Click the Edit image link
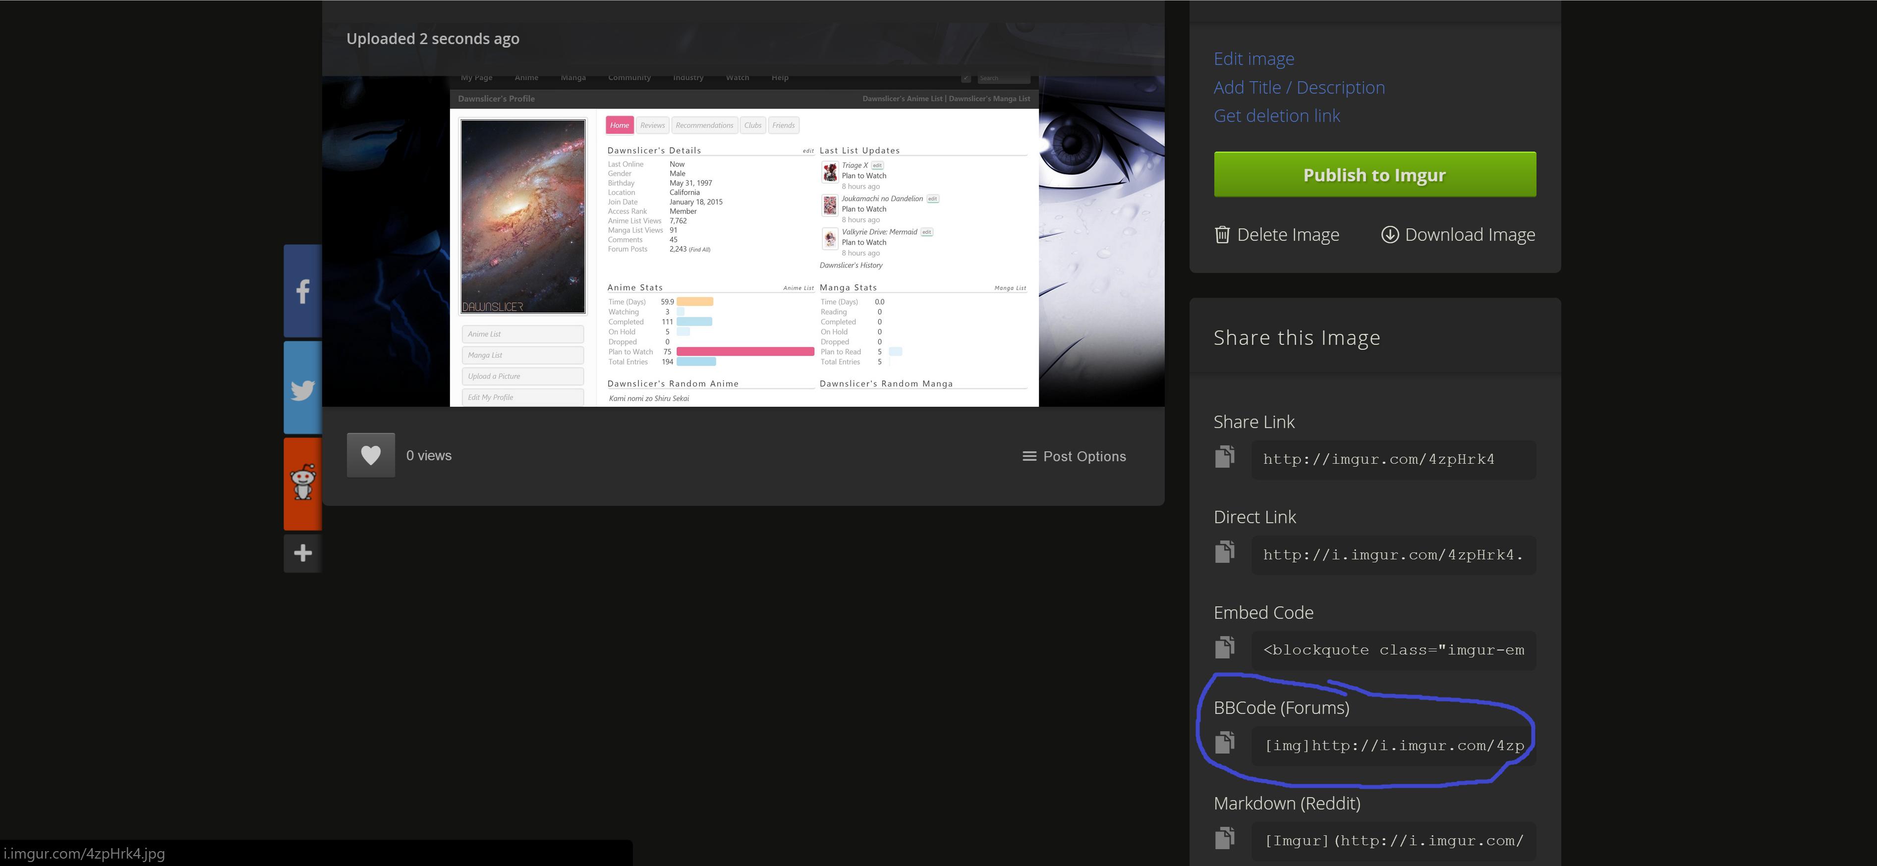This screenshot has height=866, width=1877. tap(1253, 58)
